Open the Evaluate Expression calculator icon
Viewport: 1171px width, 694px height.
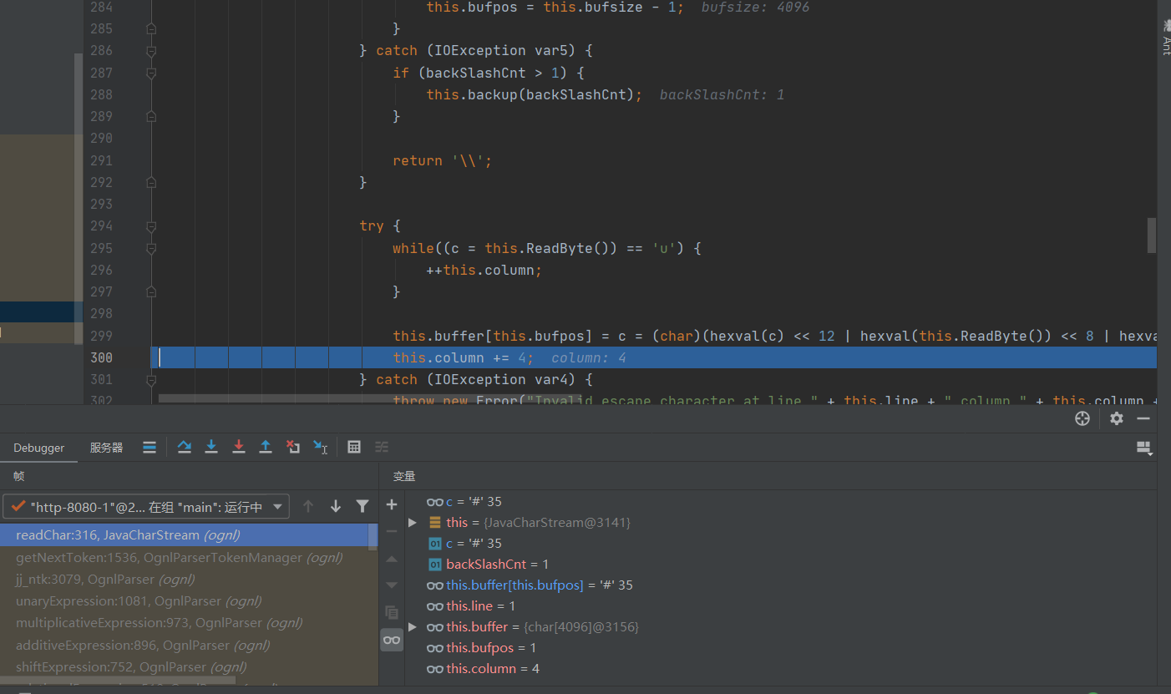click(354, 448)
